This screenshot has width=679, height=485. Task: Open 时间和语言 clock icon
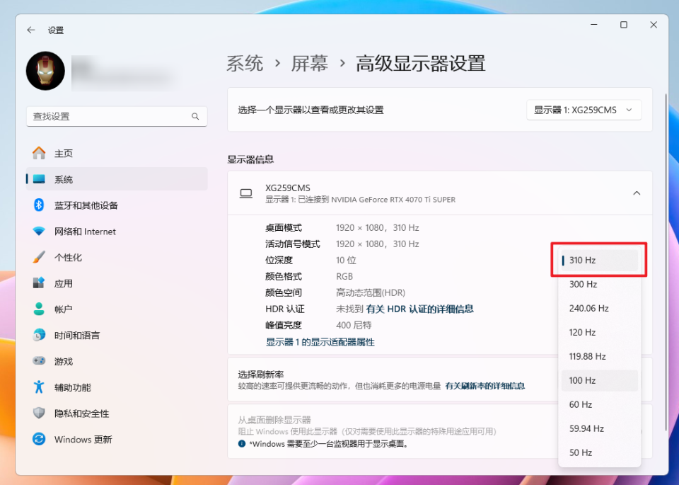[39, 335]
